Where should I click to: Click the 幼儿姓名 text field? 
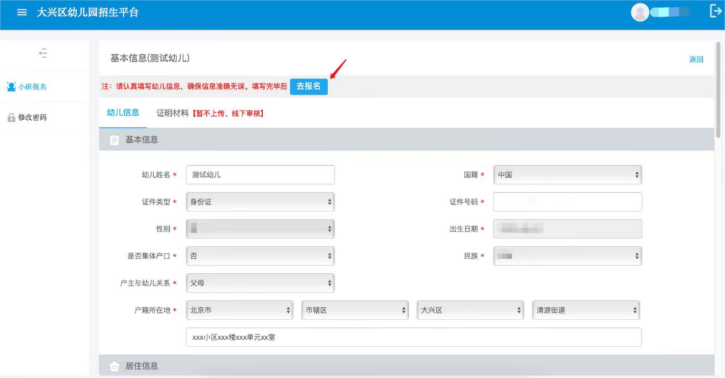pyautogui.click(x=260, y=175)
